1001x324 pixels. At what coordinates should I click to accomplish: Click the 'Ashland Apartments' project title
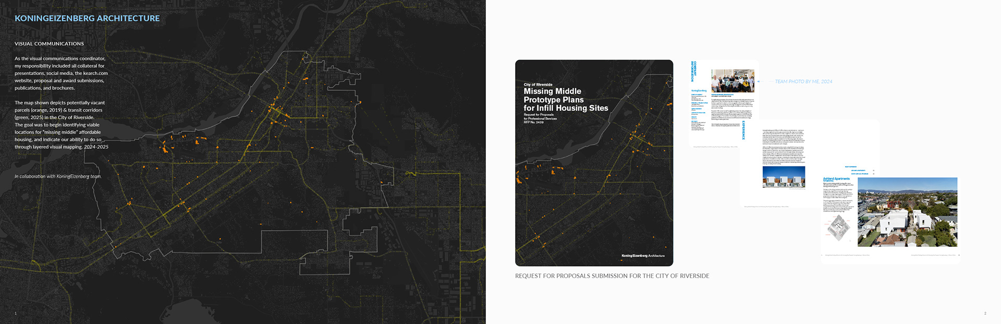coord(836,178)
